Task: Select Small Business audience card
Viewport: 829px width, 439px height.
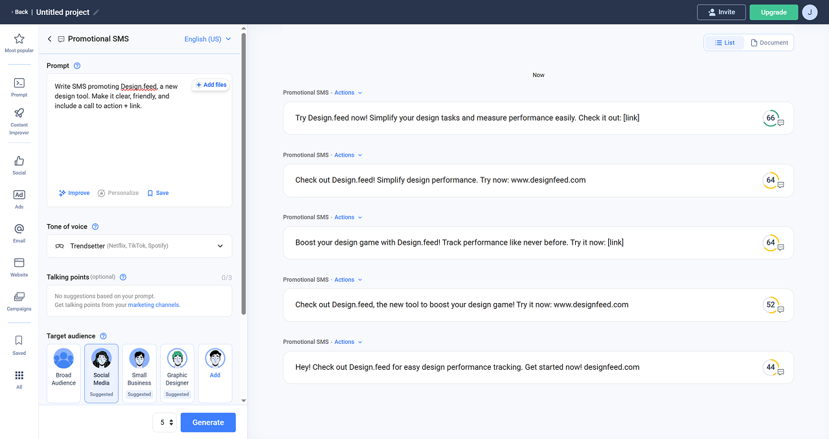Action: (x=139, y=373)
